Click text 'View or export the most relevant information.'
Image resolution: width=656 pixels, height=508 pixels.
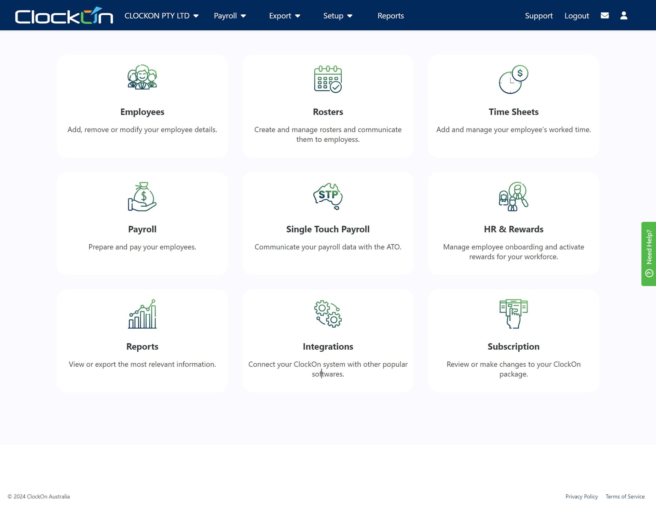(x=142, y=364)
